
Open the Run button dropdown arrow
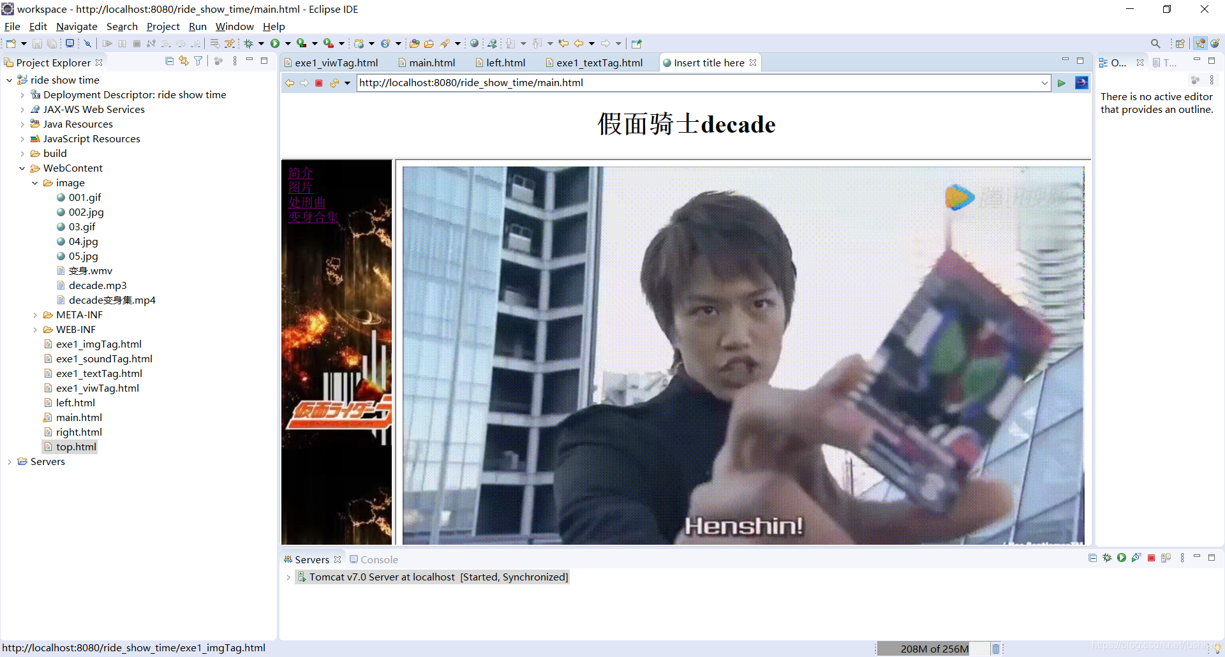point(288,43)
